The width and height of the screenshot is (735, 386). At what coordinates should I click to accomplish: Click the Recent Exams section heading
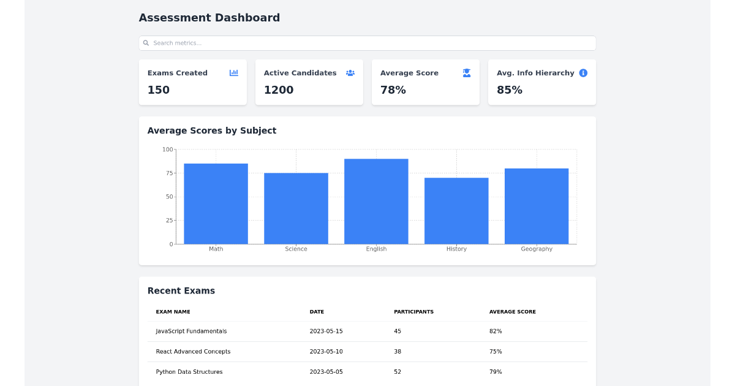coord(181,290)
